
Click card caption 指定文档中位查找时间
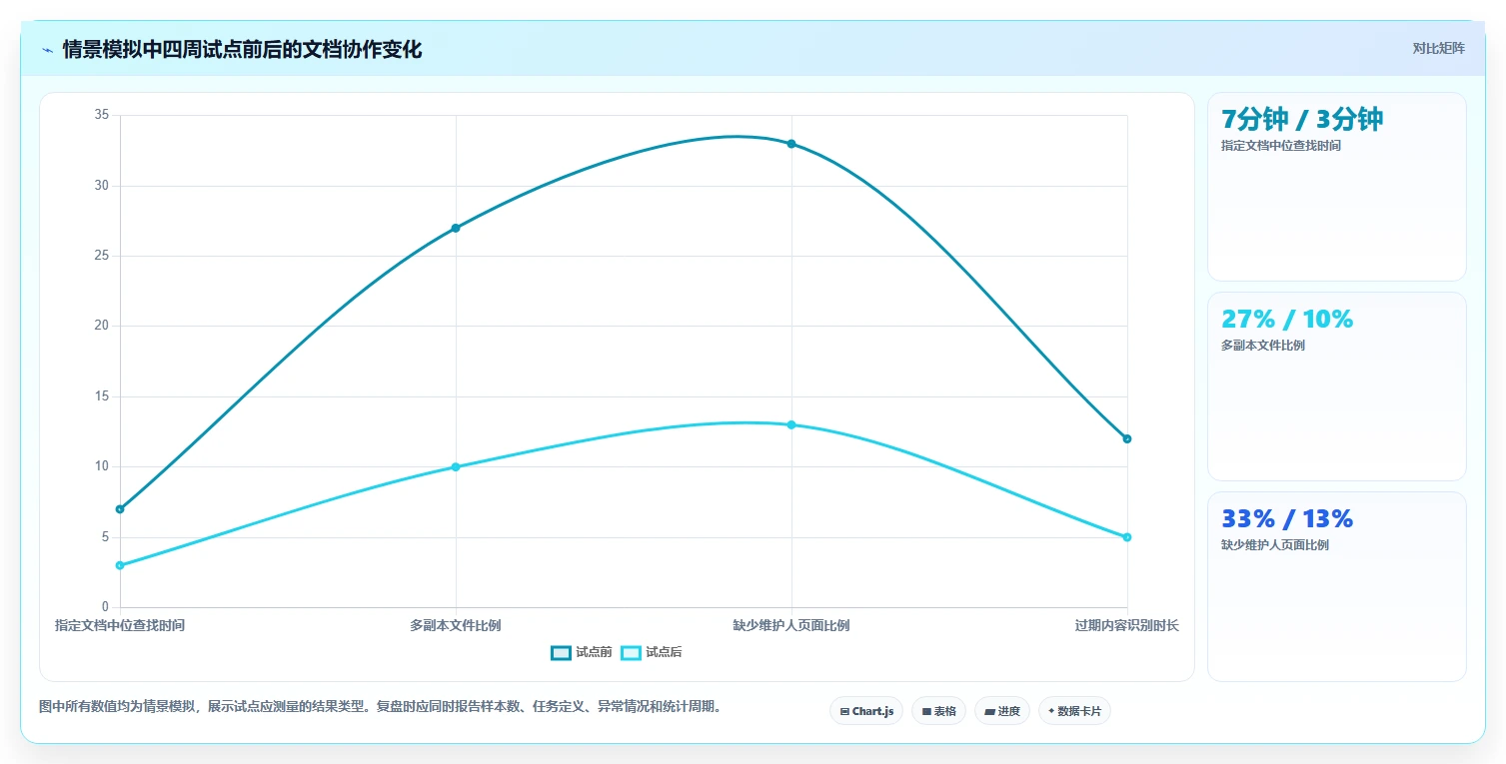(1281, 146)
